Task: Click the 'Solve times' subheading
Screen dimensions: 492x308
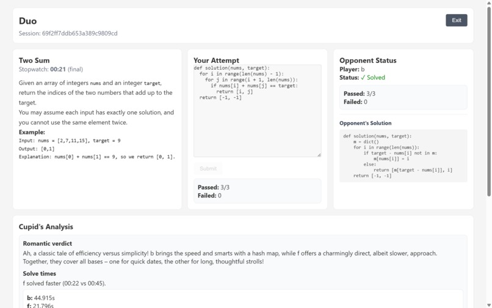Action: coord(39,274)
